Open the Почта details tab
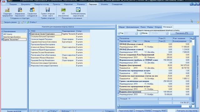 [143, 27]
